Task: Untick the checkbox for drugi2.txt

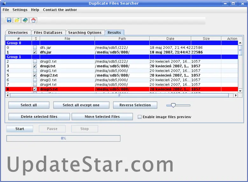Action: [35, 75]
